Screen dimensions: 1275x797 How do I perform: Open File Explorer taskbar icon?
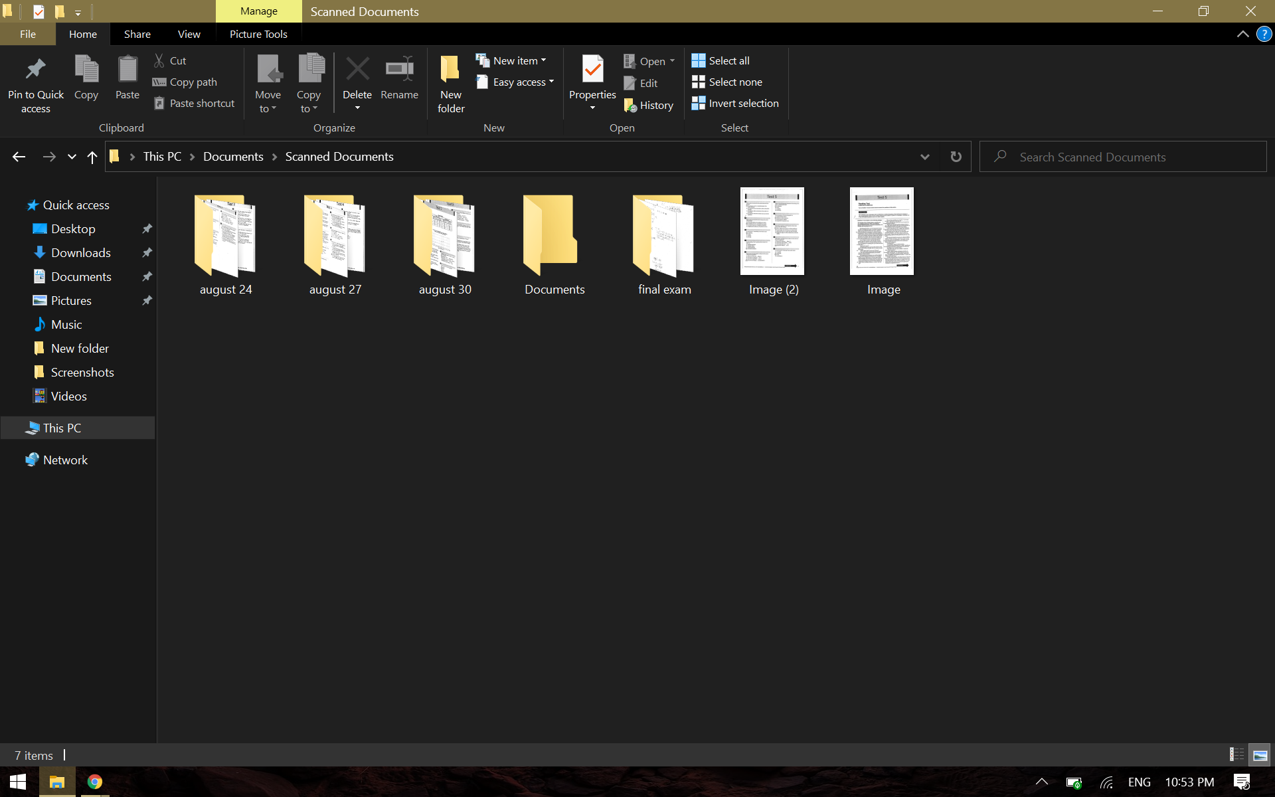click(57, 782)
